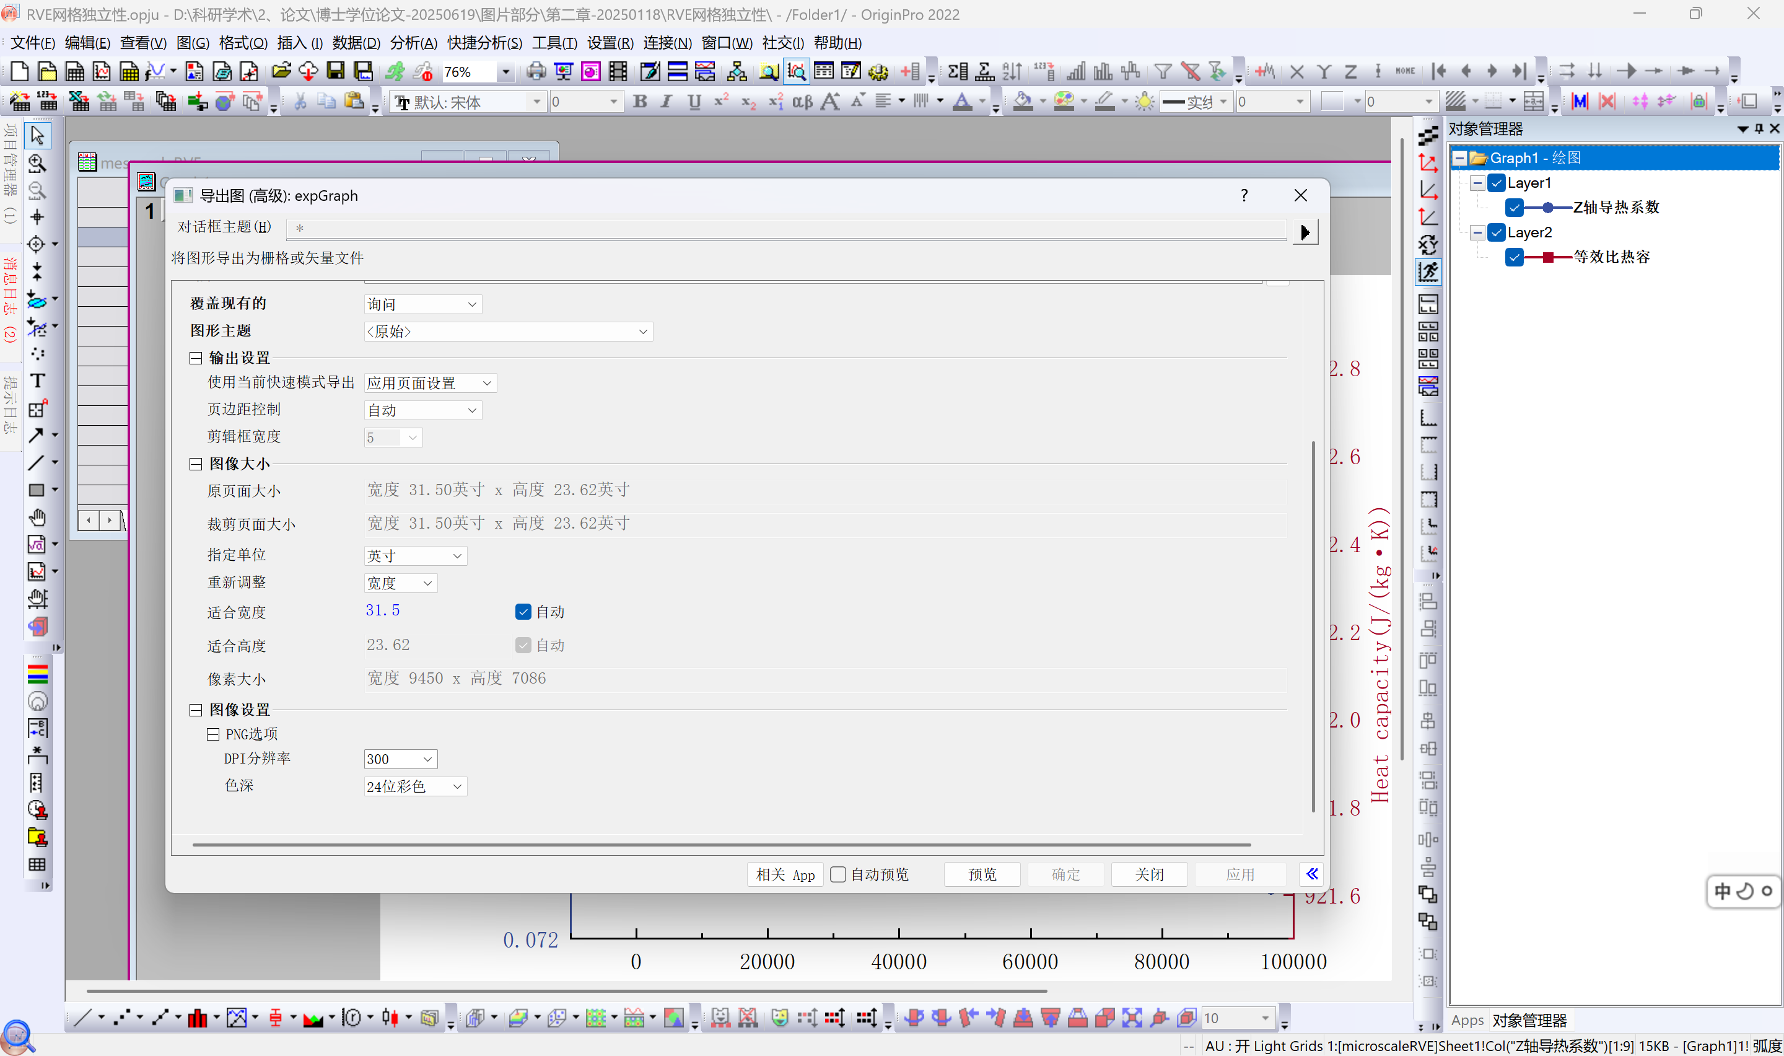Uncheck Layer2 visibility in the Object Manager
The image size is (1784, 1056).
(x=1495, y=232)
